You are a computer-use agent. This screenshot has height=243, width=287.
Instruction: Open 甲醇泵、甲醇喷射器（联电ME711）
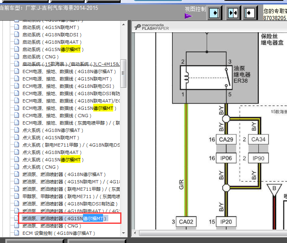click(71, 196)
